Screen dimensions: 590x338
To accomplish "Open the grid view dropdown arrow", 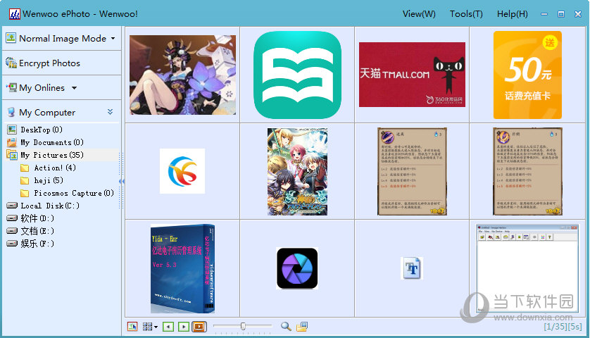I will tap(156, 327).
